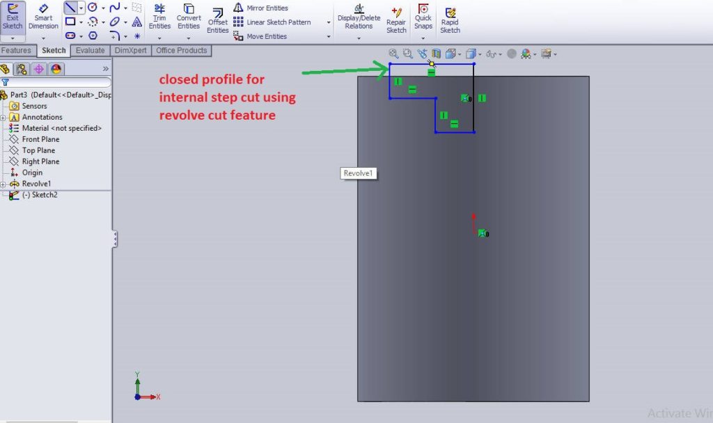Select the Straight Slot tool
Screen dimensions: 713x423
pos(70,35)
